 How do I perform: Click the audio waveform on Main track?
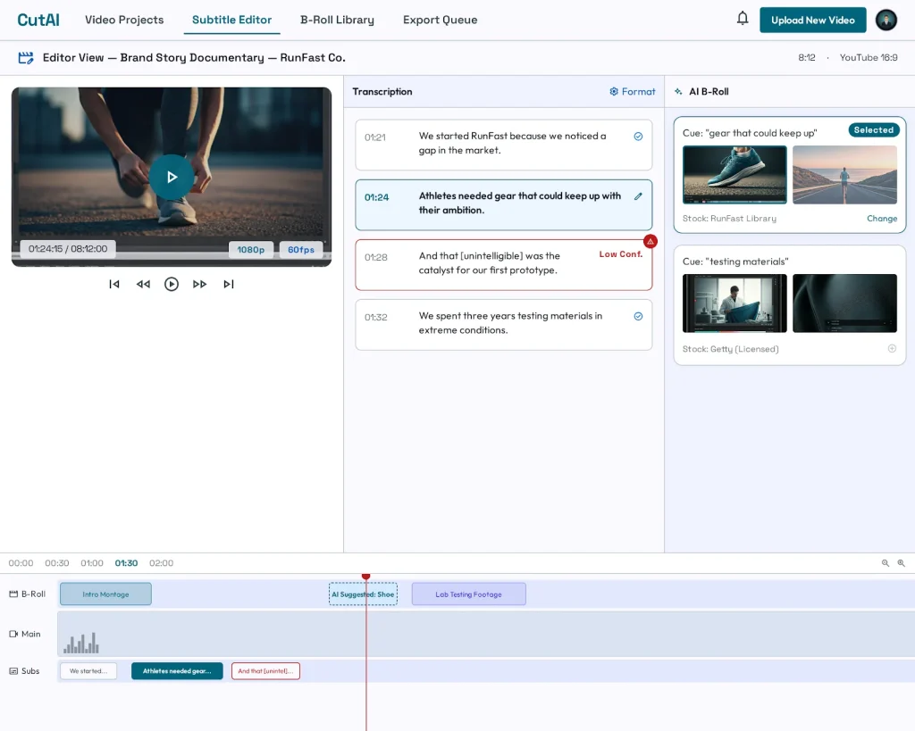point(81,643)
